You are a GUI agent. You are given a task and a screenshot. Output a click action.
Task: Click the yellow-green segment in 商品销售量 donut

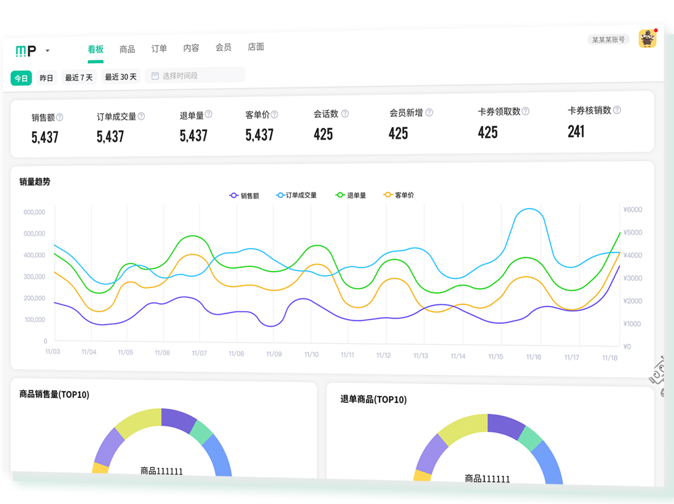(140, 422)
